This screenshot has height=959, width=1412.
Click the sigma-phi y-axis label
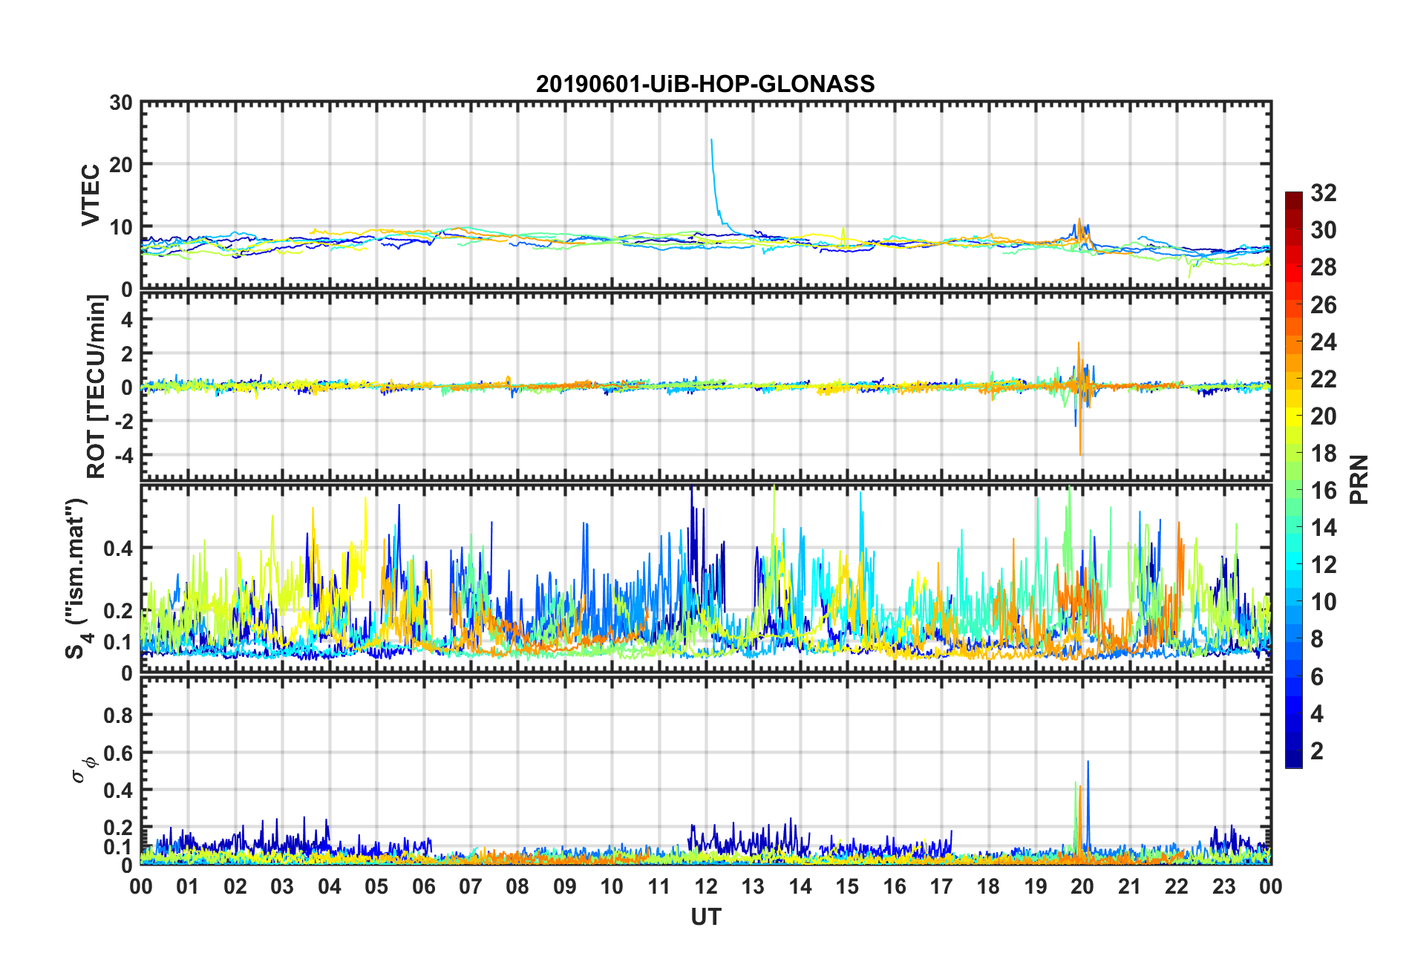pos(83,770)
